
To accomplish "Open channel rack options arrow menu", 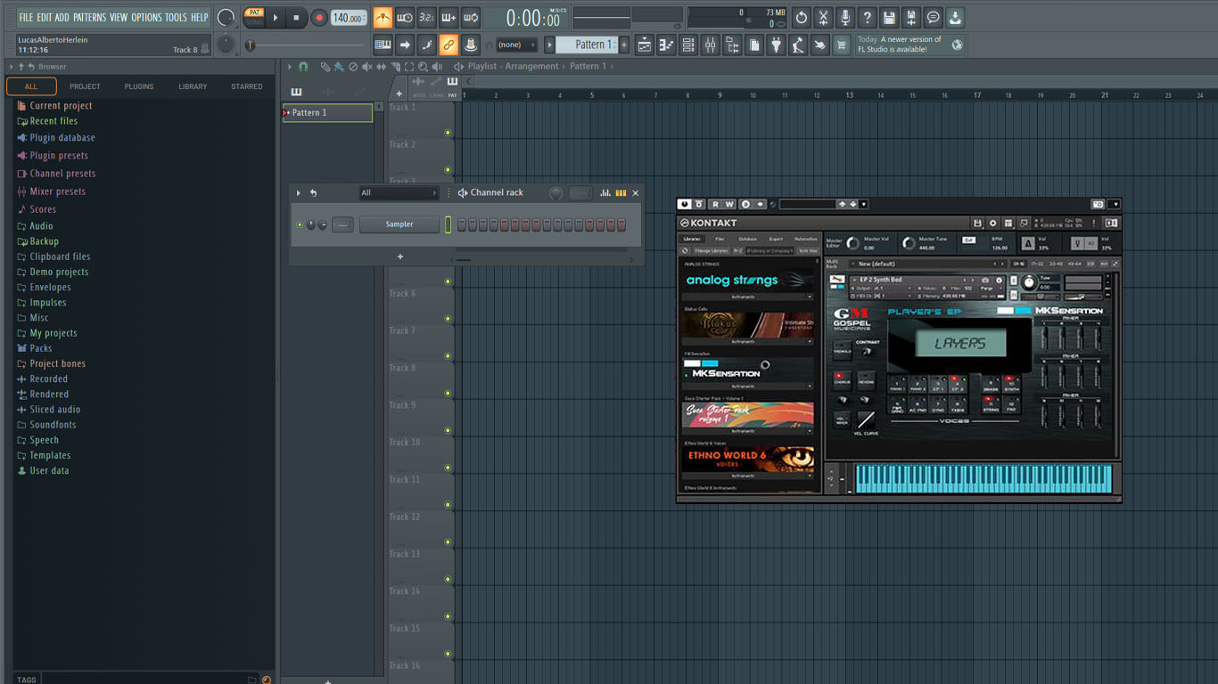I will click(x=298, y=192).
